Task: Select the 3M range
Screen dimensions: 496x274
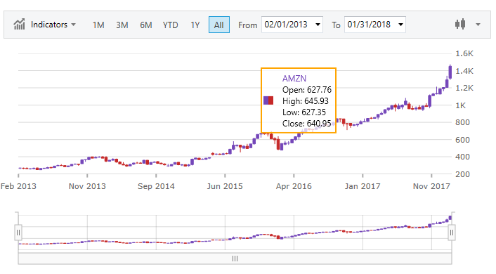Action: click(122, 25)
